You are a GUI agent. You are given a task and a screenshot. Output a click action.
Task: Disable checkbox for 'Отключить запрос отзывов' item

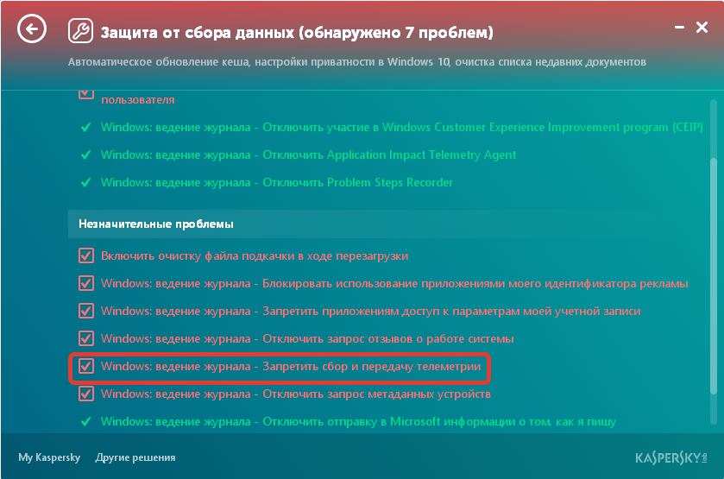(85, 338)
